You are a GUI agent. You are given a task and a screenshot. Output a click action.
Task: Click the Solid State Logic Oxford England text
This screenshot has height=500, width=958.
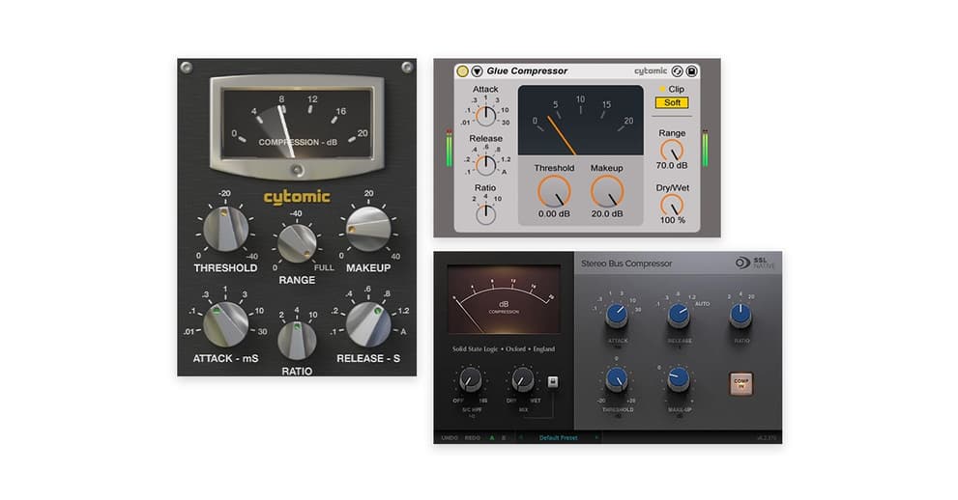[x=504, y=348]
